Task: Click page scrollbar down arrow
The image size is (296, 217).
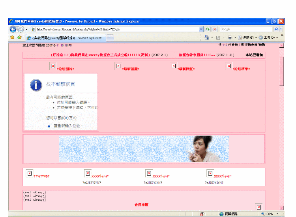Action: [282, 208]
